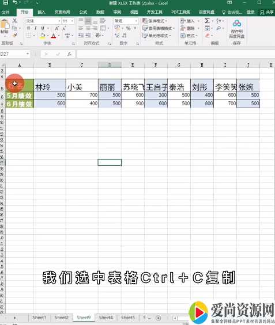Click the Merge and Center icon
The width and height of the screenshot is (275, 325).
click(103, 28)
